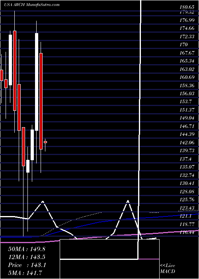The height and width of the screenshot is (279, 199).
Task: Select the 130.41 price axis label
Action: tap(187, 183)
